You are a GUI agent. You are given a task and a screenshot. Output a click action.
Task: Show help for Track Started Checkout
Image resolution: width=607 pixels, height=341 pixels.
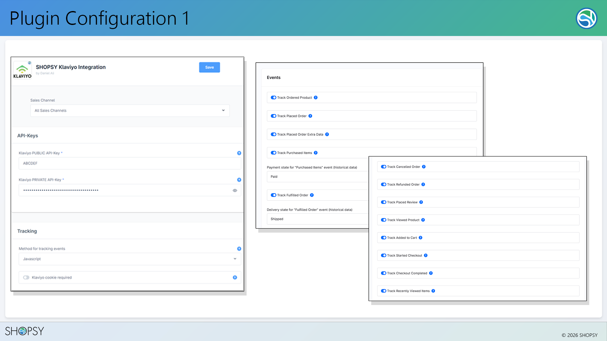[x=426, y=255]
